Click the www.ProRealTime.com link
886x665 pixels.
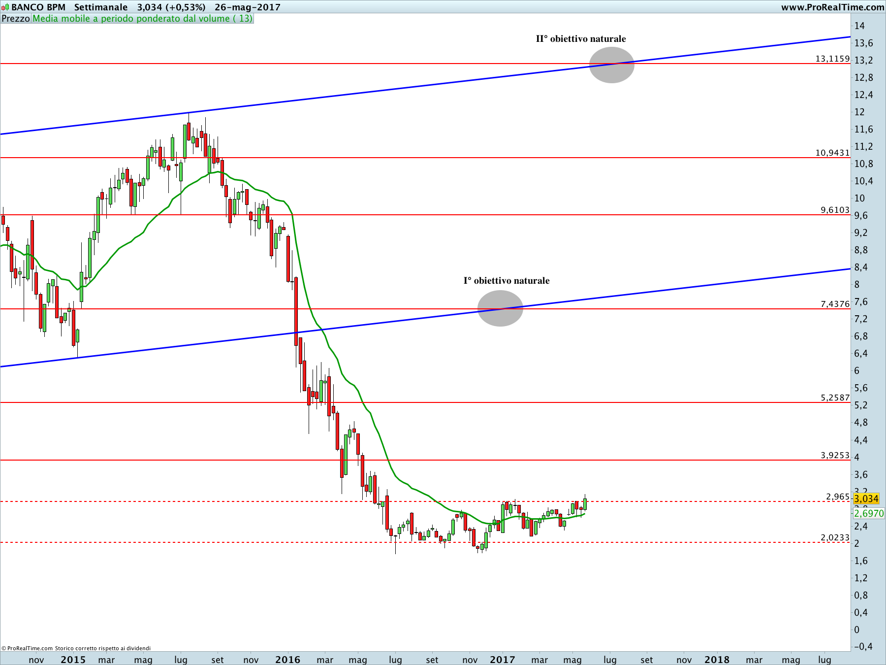[x=832, y=7]
